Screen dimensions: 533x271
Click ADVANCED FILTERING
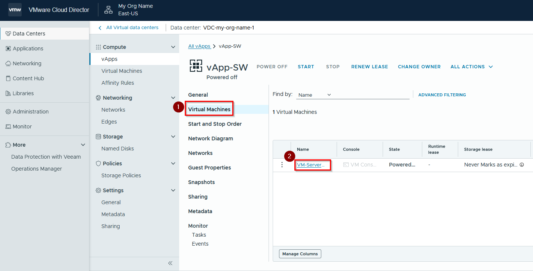[x=442, y=95]
